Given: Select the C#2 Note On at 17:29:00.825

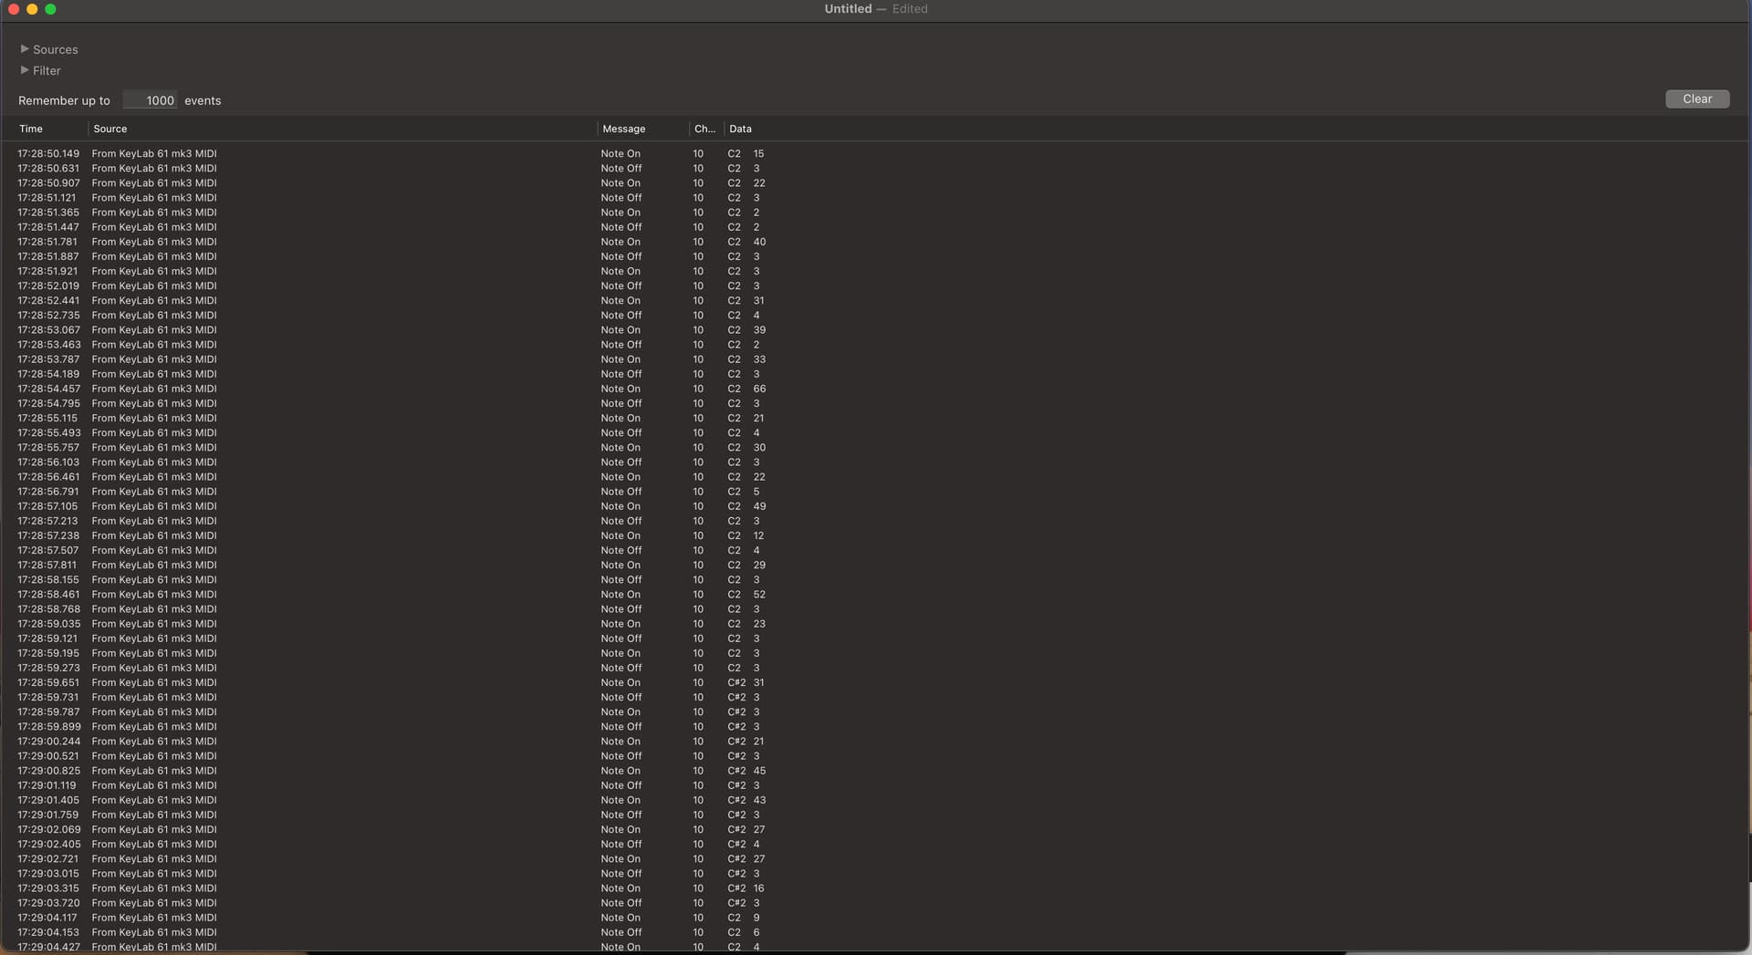Looking at the screenshot, I should point(365,771).
